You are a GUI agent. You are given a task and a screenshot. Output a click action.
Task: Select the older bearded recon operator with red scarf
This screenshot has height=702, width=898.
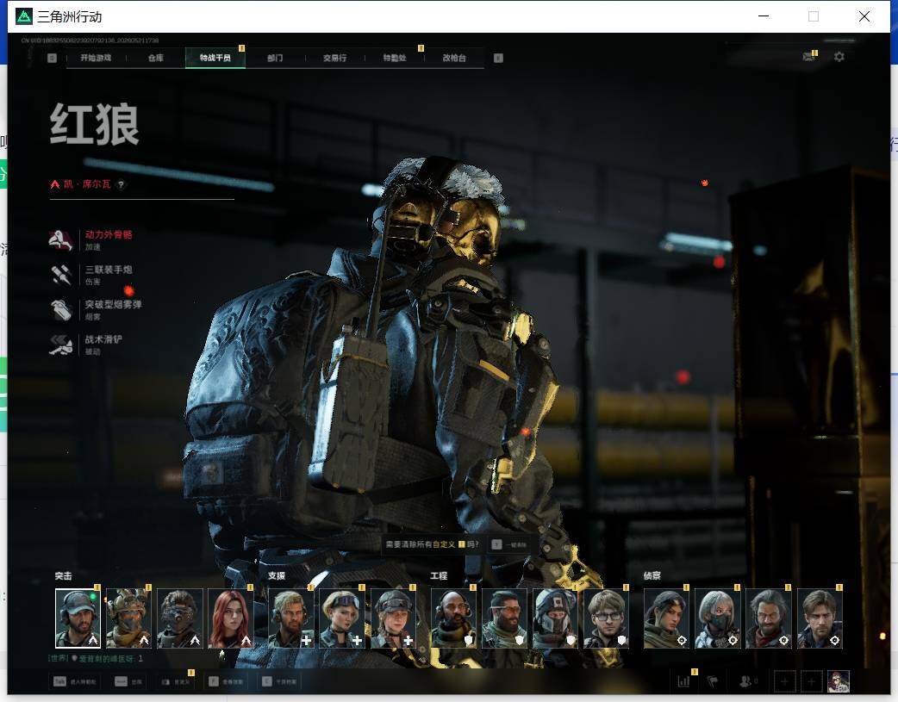[769, 618]
